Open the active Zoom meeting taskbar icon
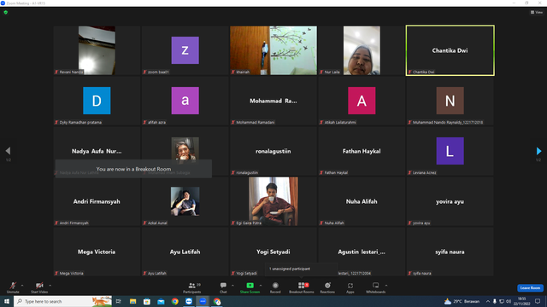 coord(203,301)
